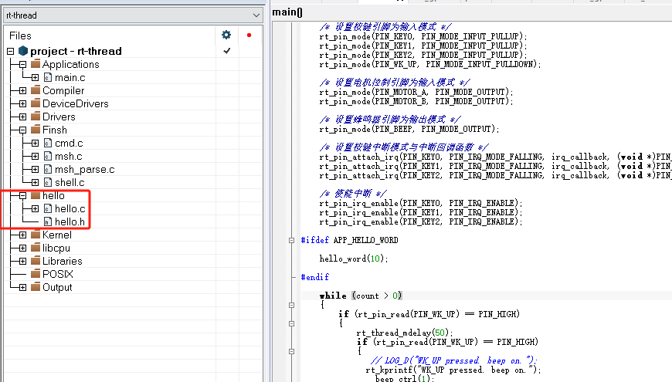Collapse the Finsh folder
This screenshot has width=672, height=382.
[22, 130]
